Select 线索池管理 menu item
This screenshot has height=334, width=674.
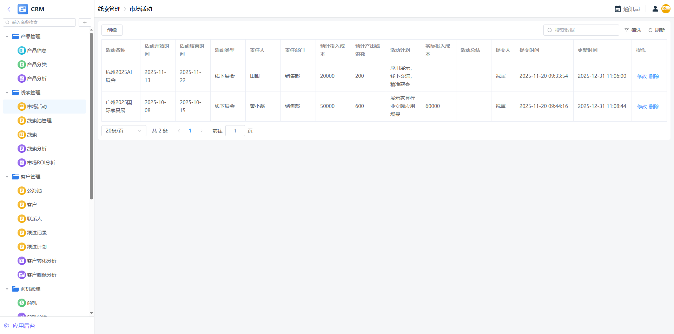[39, 121]
